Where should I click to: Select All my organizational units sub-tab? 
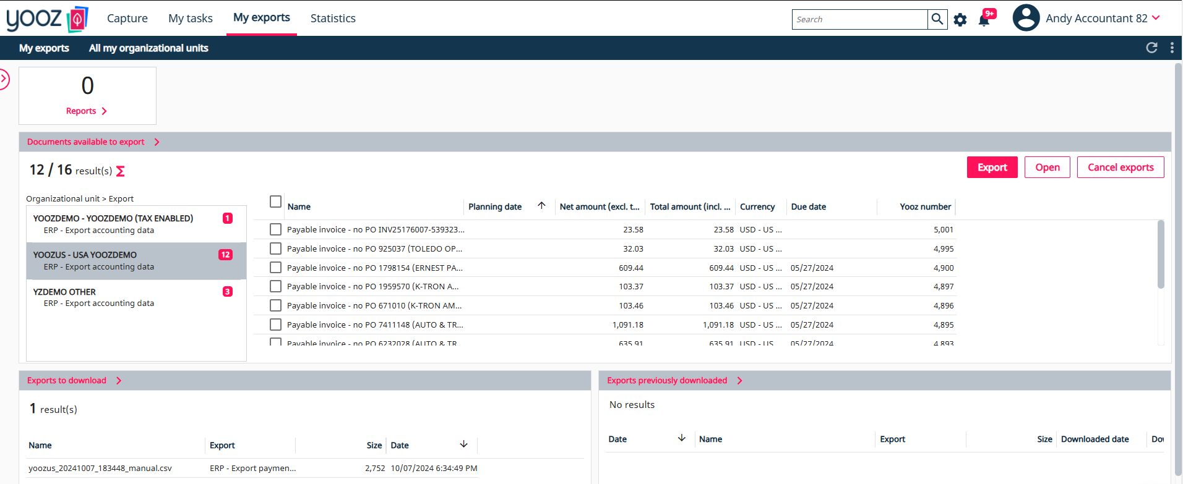click(148, 48)
